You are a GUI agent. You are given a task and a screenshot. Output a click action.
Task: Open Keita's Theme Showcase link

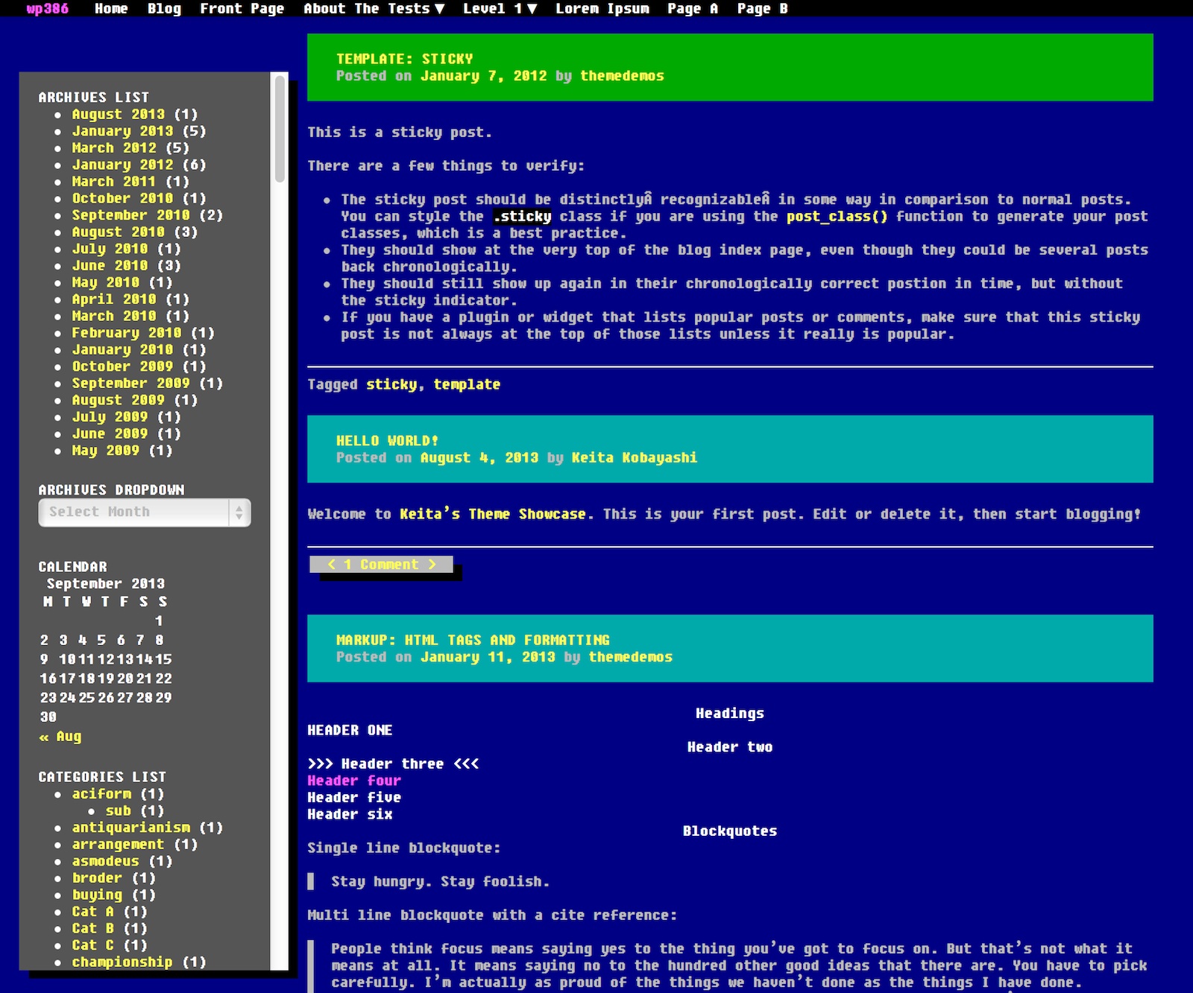pyautogui.click(x=492, y=514)
